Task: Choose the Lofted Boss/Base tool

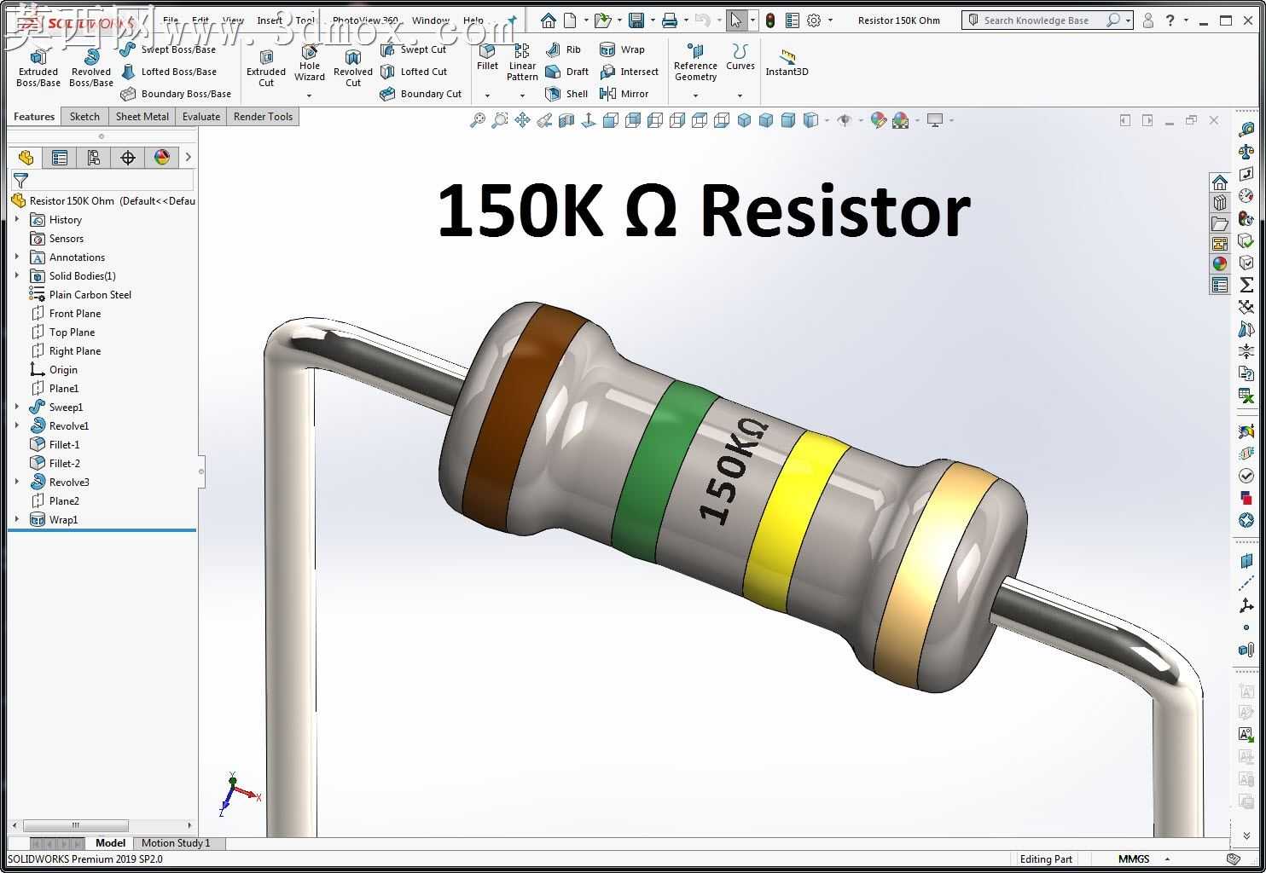Action: point(169,72)
